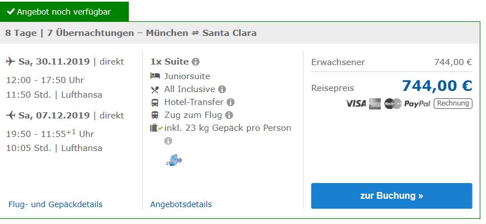
Task: Click the suitcase baggage icon
Action: [156, 128]
